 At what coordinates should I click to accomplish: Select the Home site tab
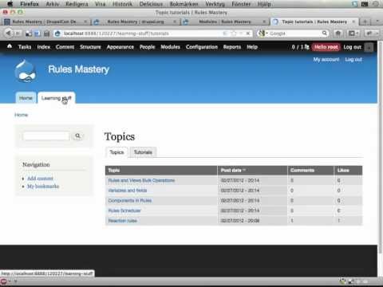(26, 98)
